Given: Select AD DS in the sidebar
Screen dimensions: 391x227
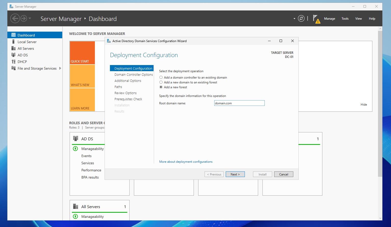Looking at the screenshot, I should (x=22, y=55).
